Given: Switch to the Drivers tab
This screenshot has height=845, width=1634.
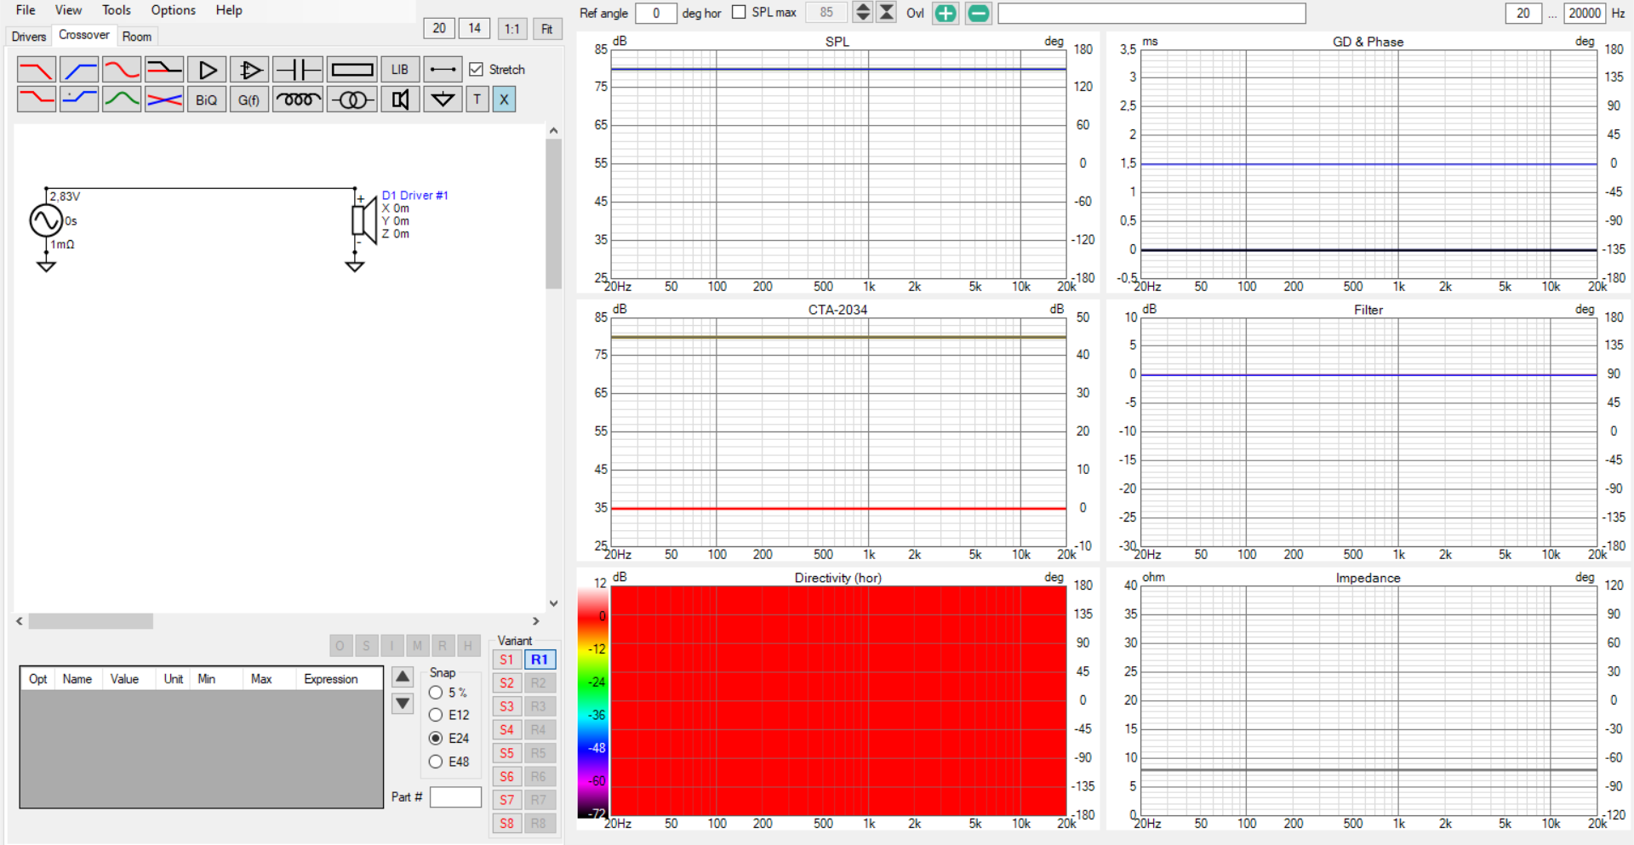Looking at the screenshot, I should pyautogui.click(x=29, y=37).
